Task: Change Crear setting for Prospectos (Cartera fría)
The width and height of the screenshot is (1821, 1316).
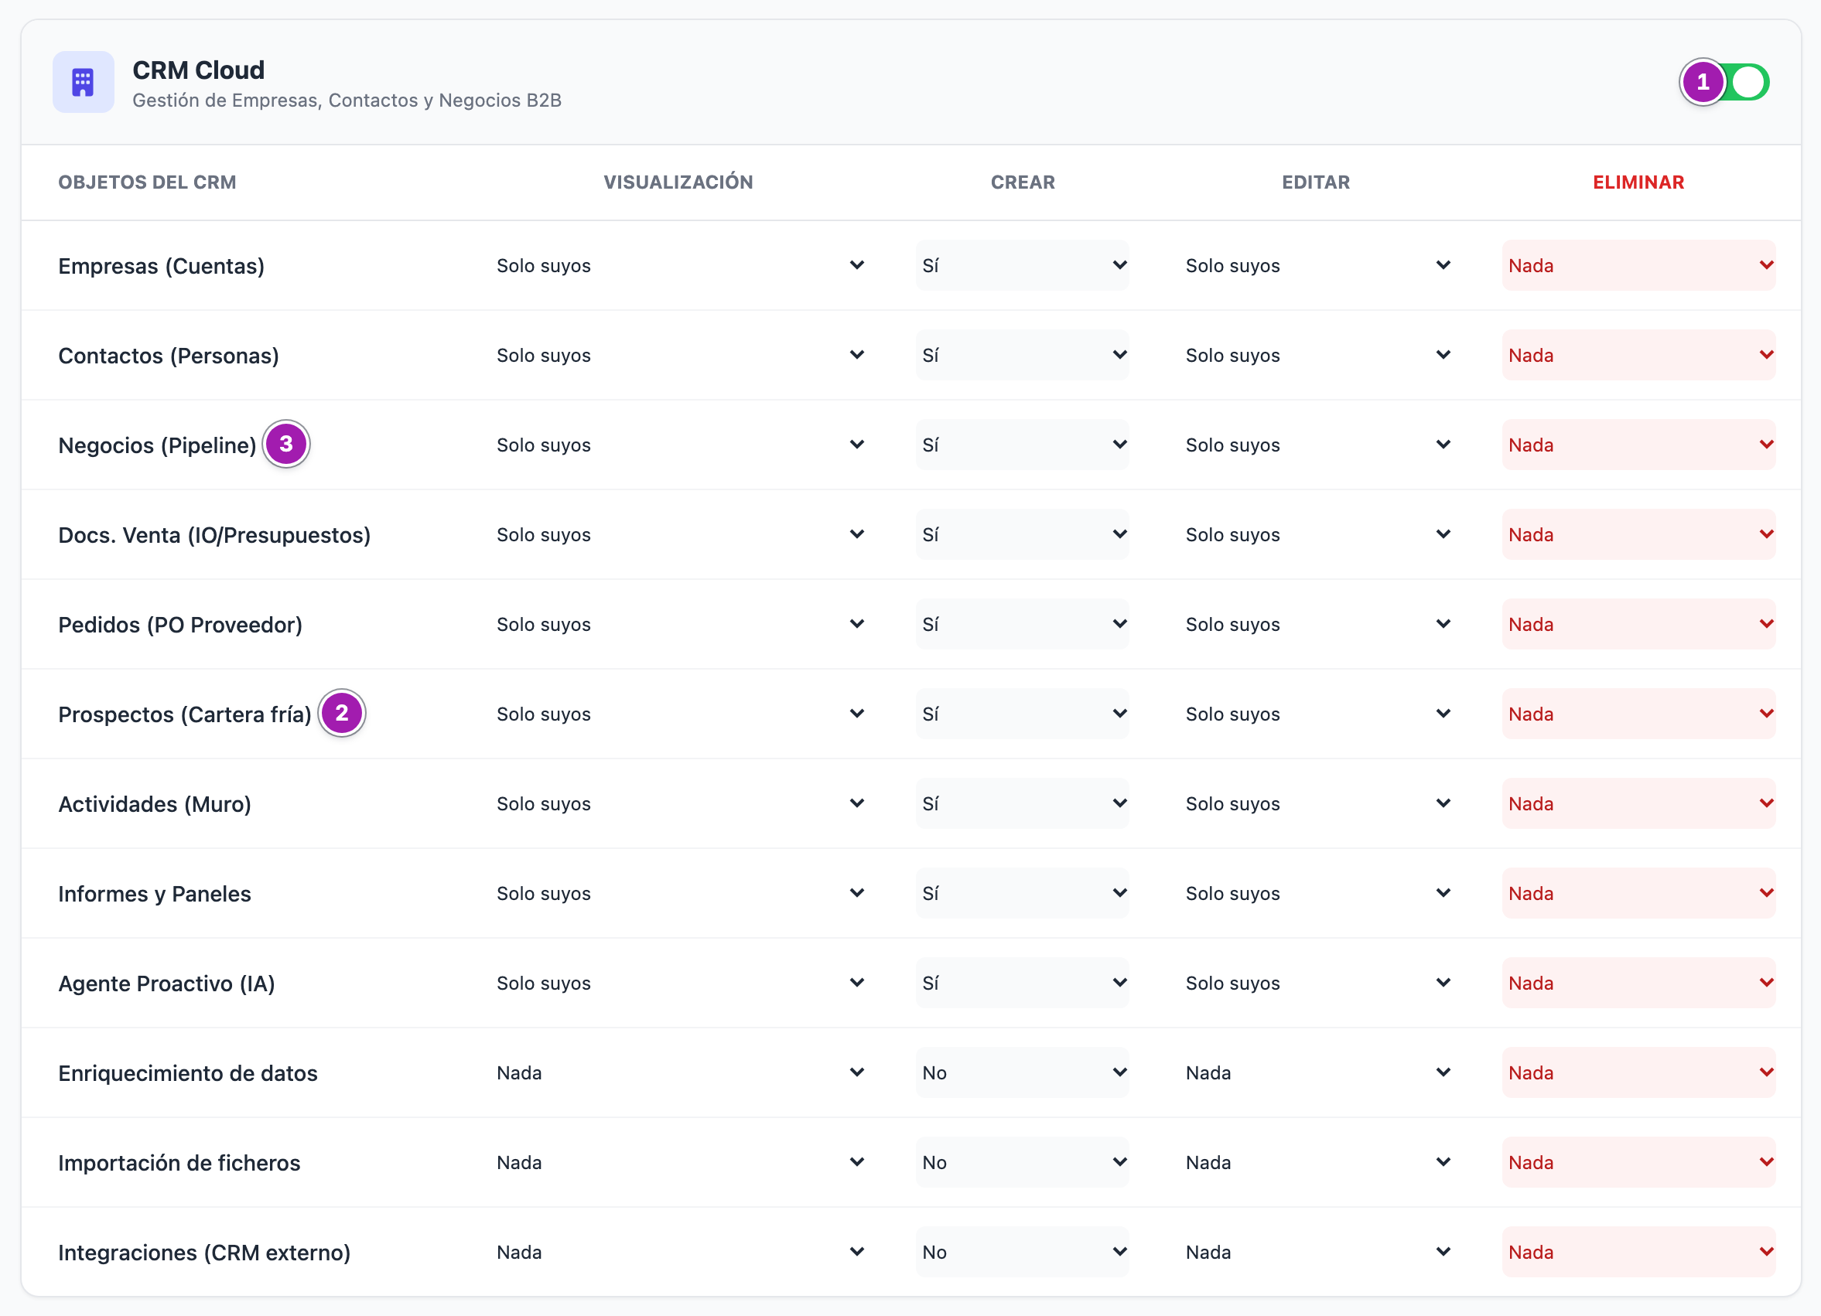Action: tap(1022, 714)
